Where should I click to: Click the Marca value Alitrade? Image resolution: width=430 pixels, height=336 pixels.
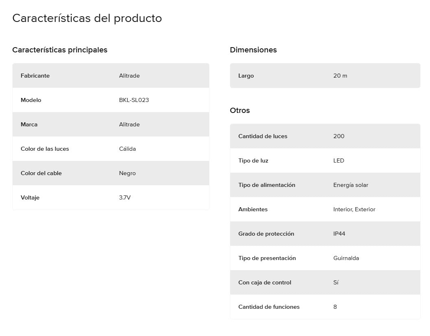click(x=129, y=125)
